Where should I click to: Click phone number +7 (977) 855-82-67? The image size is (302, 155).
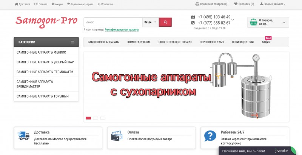pos(214,23)
